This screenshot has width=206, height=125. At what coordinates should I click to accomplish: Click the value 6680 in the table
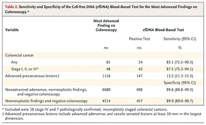click(x=106, y=90)
